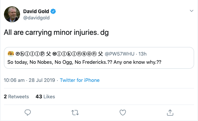This screenshot has height=121, width=198.
Task: Open the Twitter for iPhone link
Action: 80,80
